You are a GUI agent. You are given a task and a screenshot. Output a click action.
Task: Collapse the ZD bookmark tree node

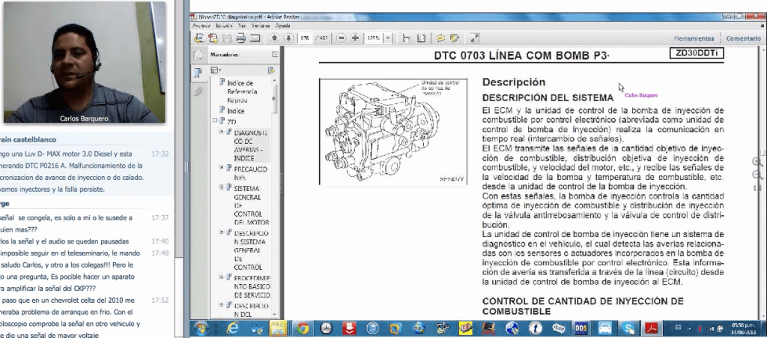[215, 120]
